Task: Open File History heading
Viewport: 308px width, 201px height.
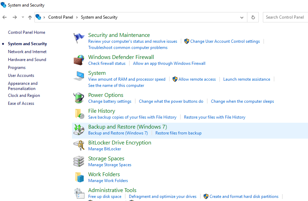Action: tap(102, 111)
